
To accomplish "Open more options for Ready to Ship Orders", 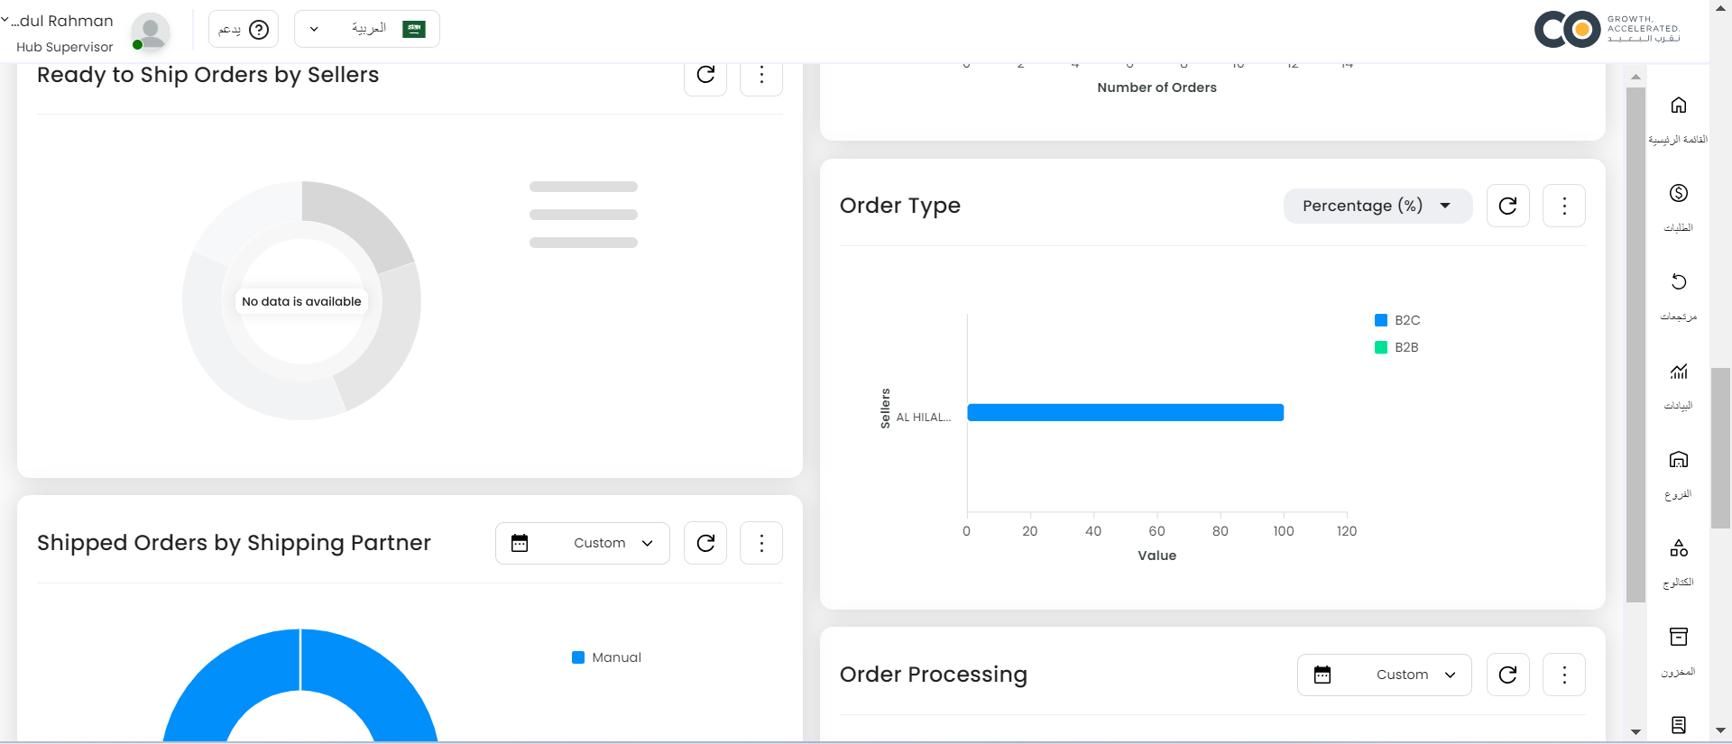I will pos(761,75).
